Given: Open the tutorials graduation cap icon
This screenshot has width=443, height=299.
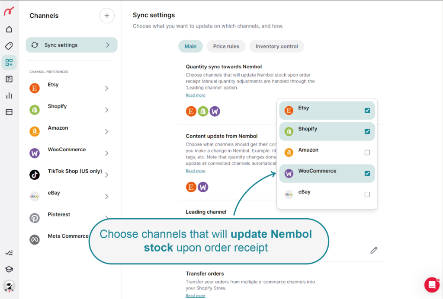Looking at the screenshot, I should click(9, 268).
